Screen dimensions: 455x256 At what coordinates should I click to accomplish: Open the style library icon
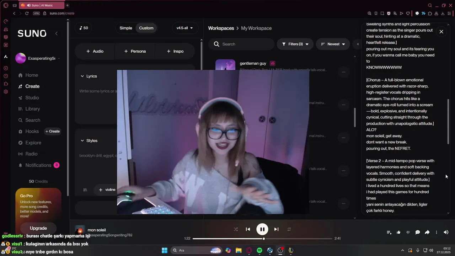pos(85,190)
